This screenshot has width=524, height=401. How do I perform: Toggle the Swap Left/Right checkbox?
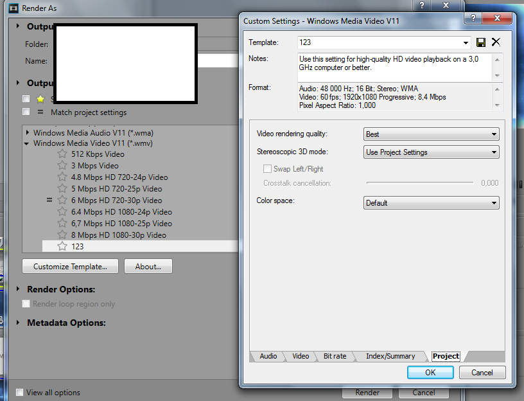(x=267, y=168)
